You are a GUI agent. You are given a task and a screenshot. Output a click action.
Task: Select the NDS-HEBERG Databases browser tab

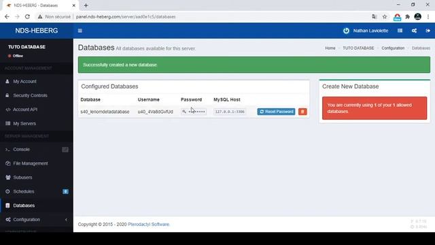pyautogui.click(x=41, y=5)
